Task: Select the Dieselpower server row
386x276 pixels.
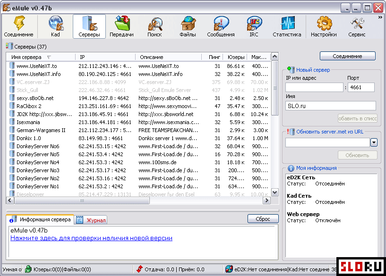Action: coord(138,194)
